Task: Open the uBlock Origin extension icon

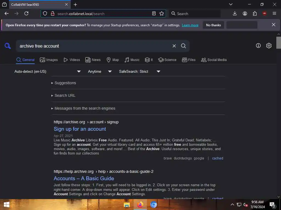Action: [265, 14]
